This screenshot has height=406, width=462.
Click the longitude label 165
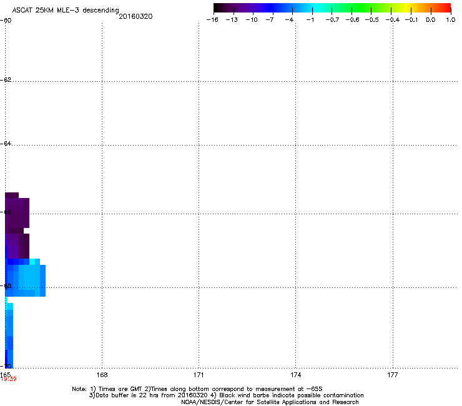tap(5, 374)
